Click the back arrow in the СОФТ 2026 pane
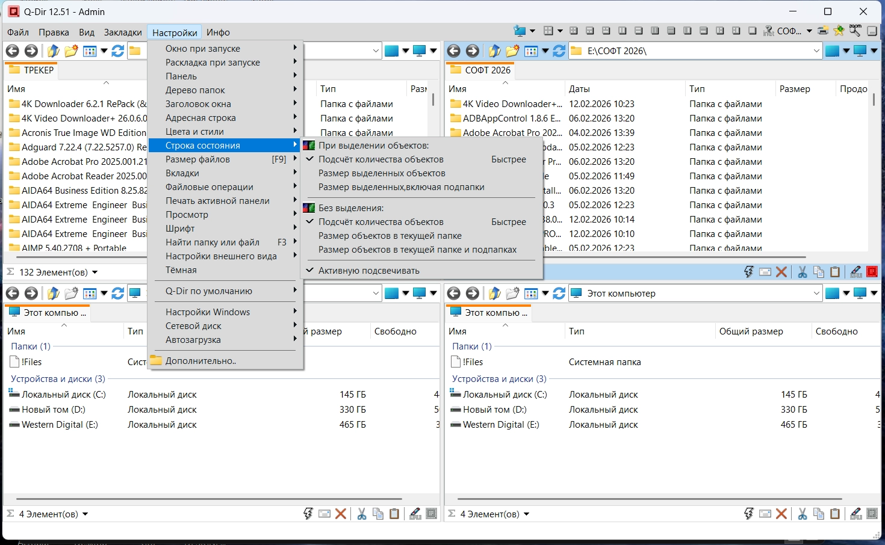 [x=454, y=51]
